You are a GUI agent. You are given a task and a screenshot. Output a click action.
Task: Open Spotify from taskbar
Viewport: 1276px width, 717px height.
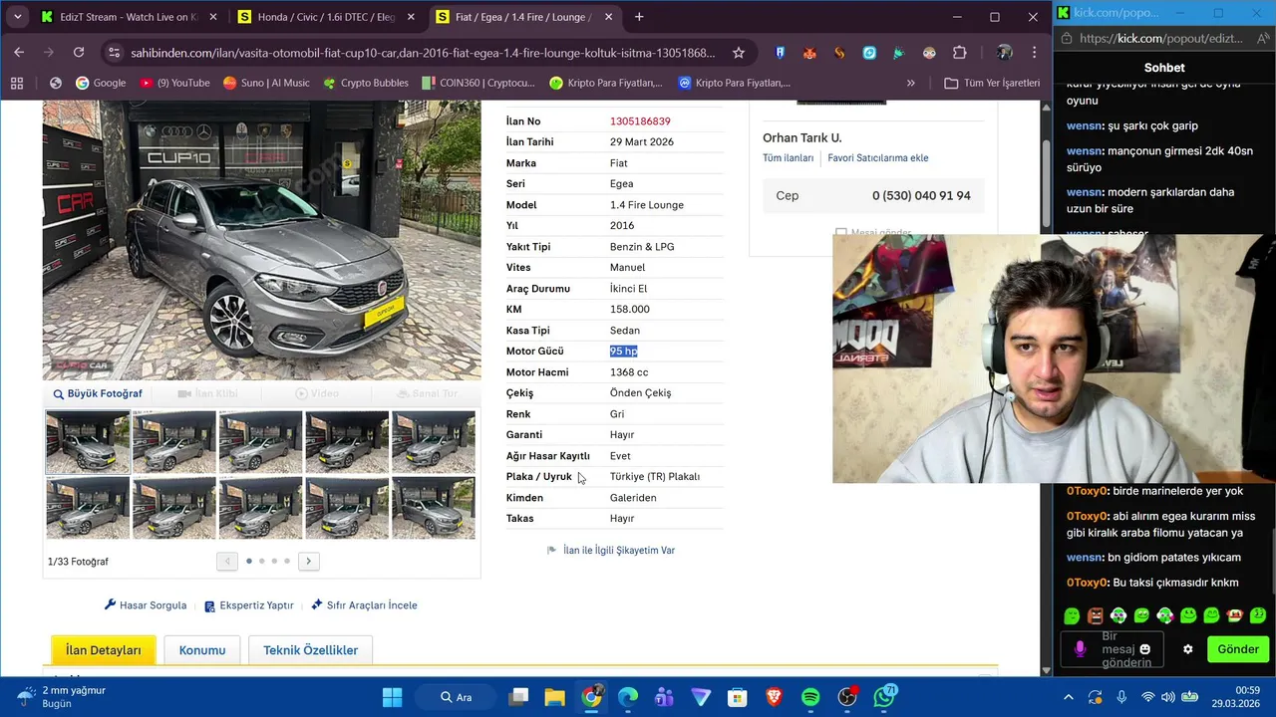(x=810, y=697)
